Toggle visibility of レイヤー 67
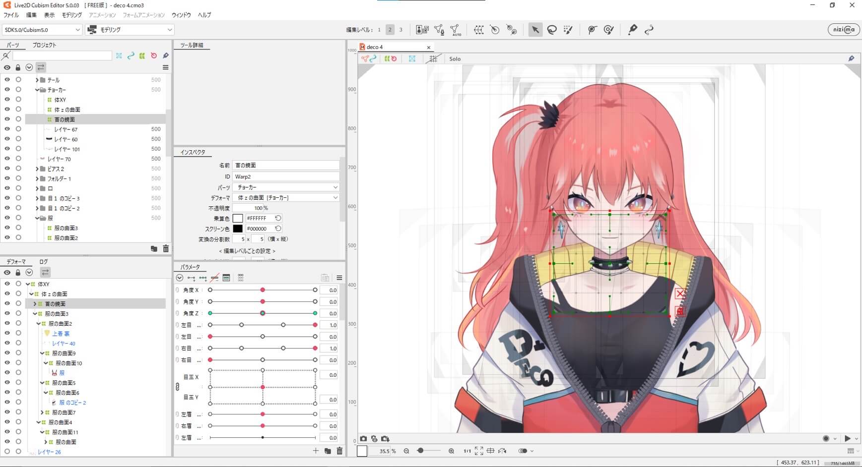The height and width of the screenshot is (467, 862). click(x=7, y=129)
